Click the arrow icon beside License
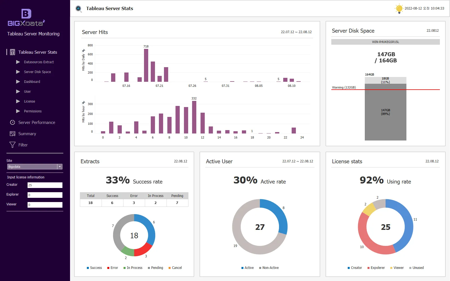This screenshot has width=450, height=281. pyautogui.click(x=18, y=101)
